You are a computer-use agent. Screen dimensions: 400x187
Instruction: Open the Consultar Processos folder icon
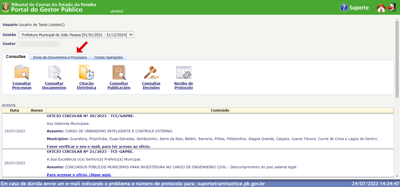22,72
